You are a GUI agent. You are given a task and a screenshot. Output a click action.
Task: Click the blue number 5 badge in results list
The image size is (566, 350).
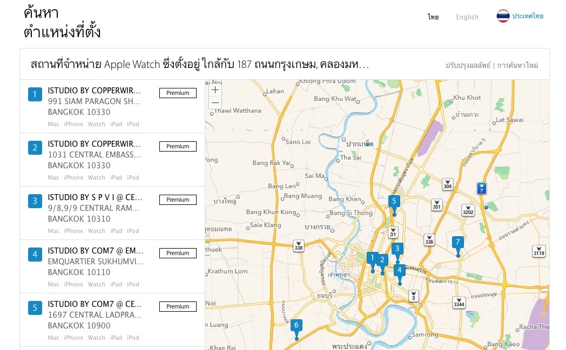point(35,308)
